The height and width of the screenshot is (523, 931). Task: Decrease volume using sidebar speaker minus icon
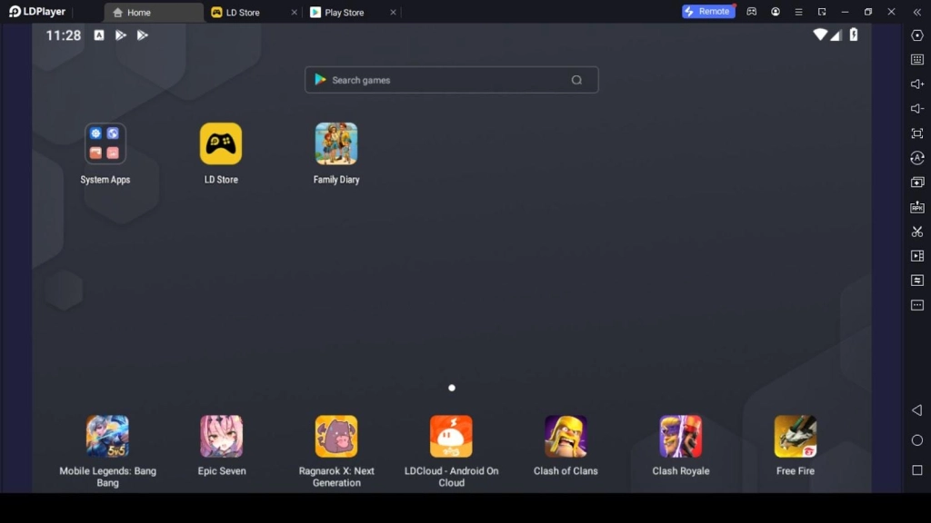coord(917,109)
